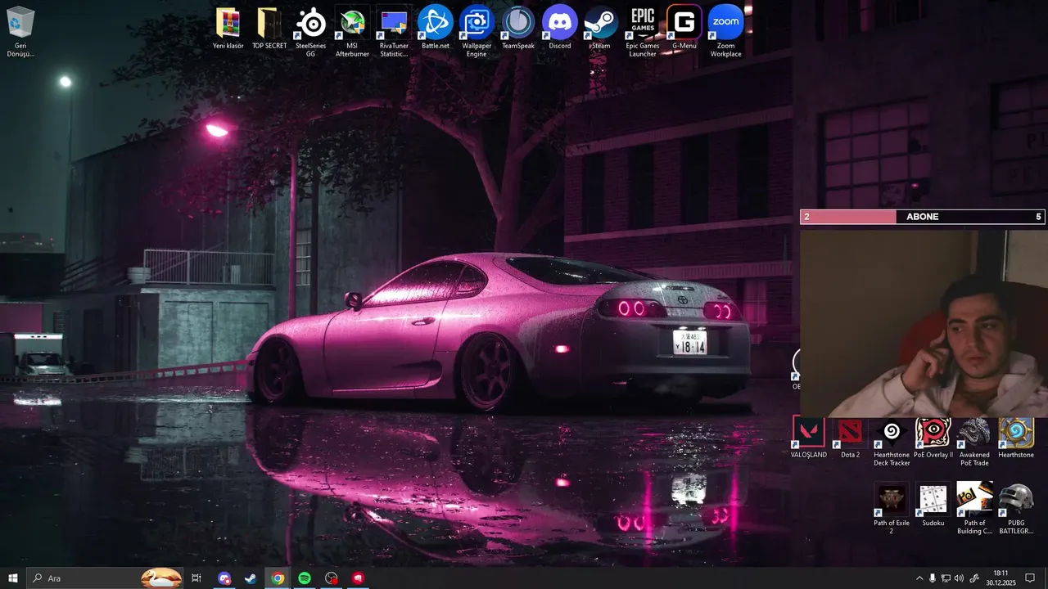The height and width of the screenshot is (589, 1048).
Task: Launch Path of Building Community shortcut
Action: (x=974, y=509)
